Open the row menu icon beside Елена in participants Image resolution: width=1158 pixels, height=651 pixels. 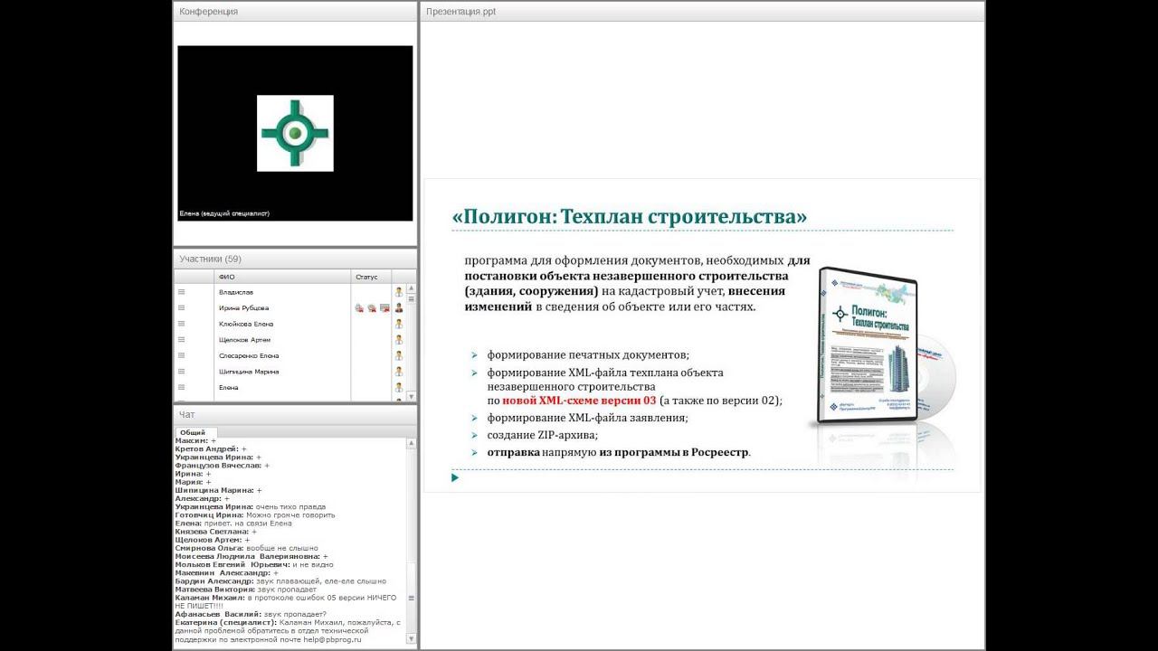tap(181, 387)
